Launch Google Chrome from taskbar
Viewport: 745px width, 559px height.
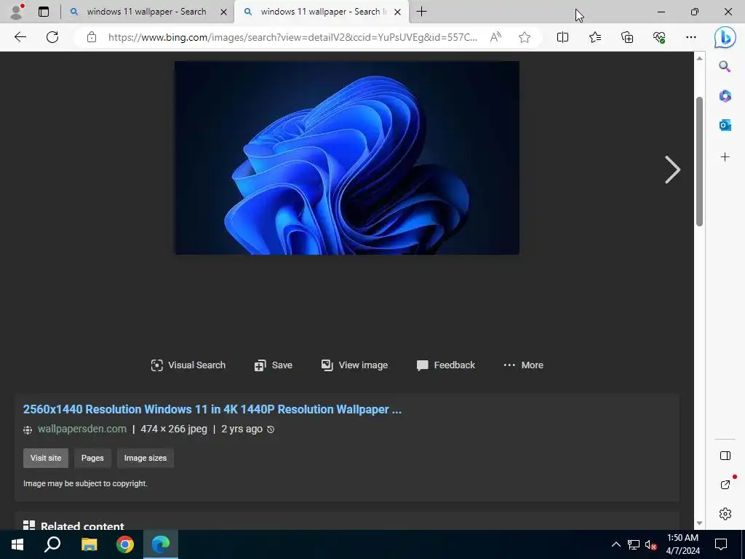pos(125,544)
